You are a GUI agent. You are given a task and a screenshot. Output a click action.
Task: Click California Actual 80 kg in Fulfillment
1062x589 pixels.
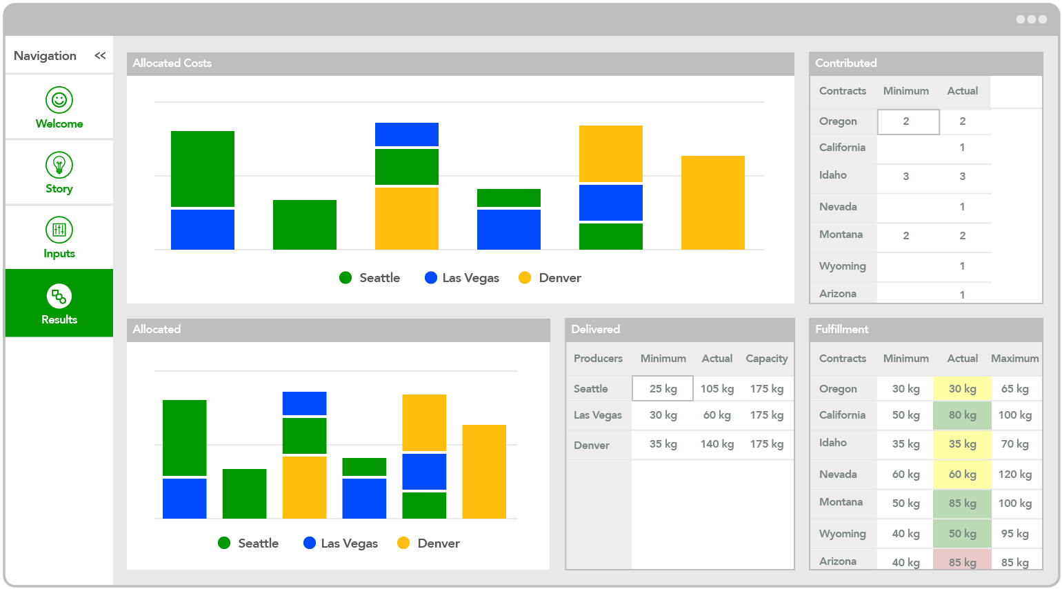(962, 415)
